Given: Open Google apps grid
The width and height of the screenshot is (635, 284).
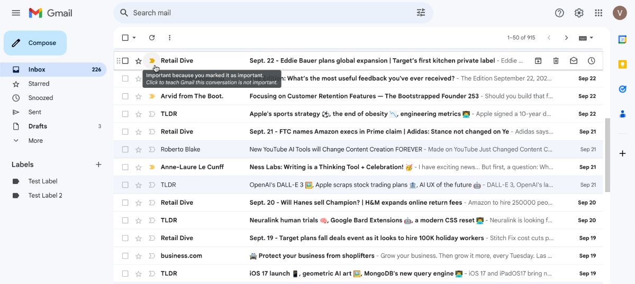Looking at the screenshot, I should point(598,13).
